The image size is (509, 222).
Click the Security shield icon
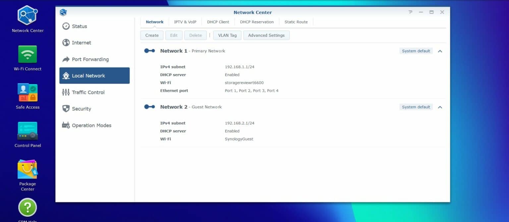click(x=66, y=109)
